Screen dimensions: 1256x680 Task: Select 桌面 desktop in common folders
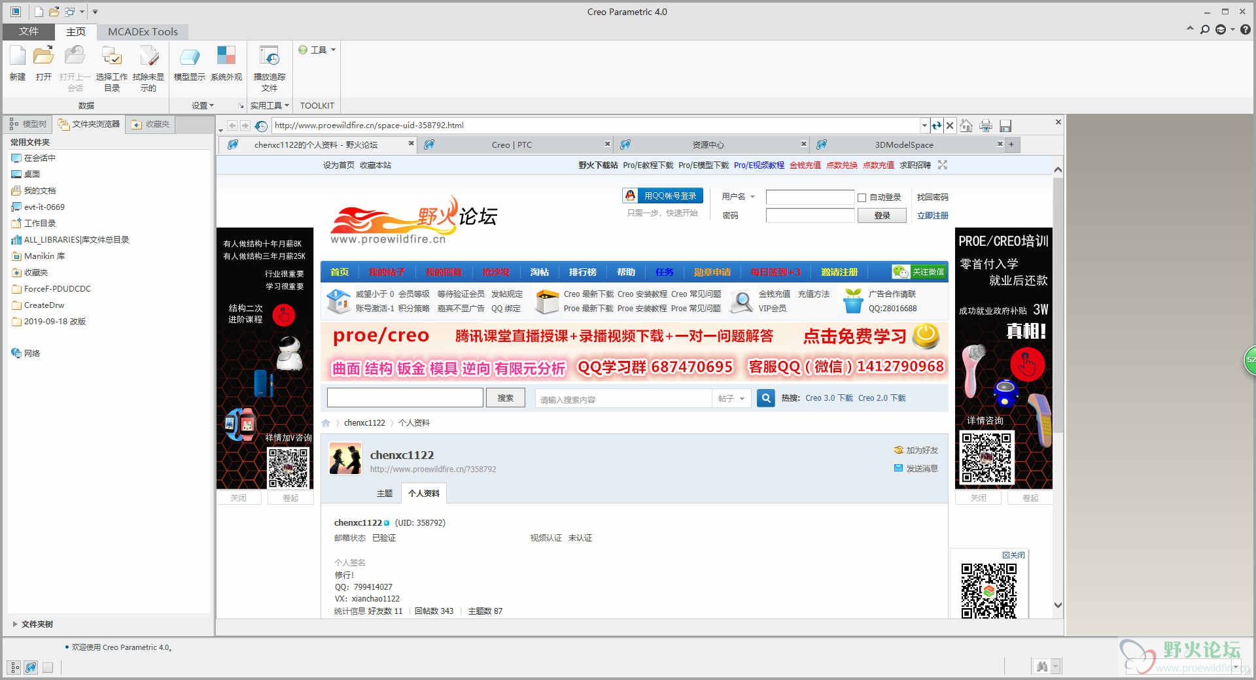pyautogui.click(x=26, y=175)
